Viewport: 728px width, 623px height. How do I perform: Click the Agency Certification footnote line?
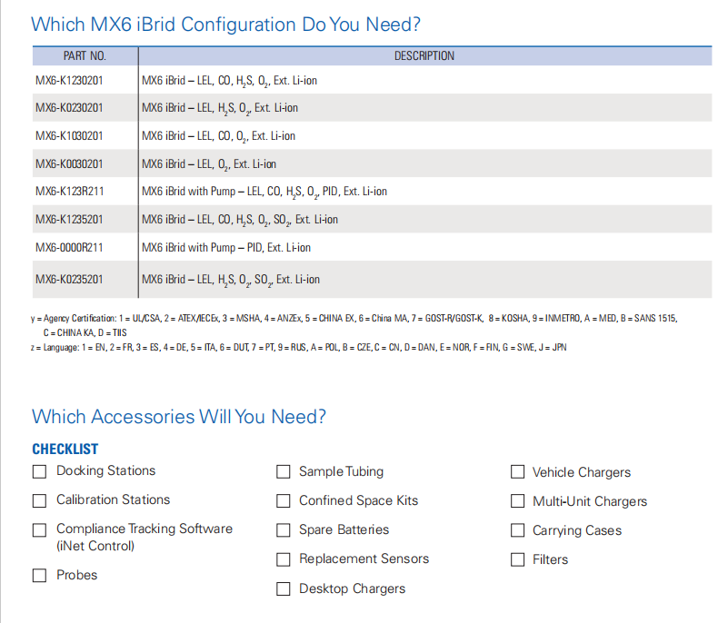point(354,319)
